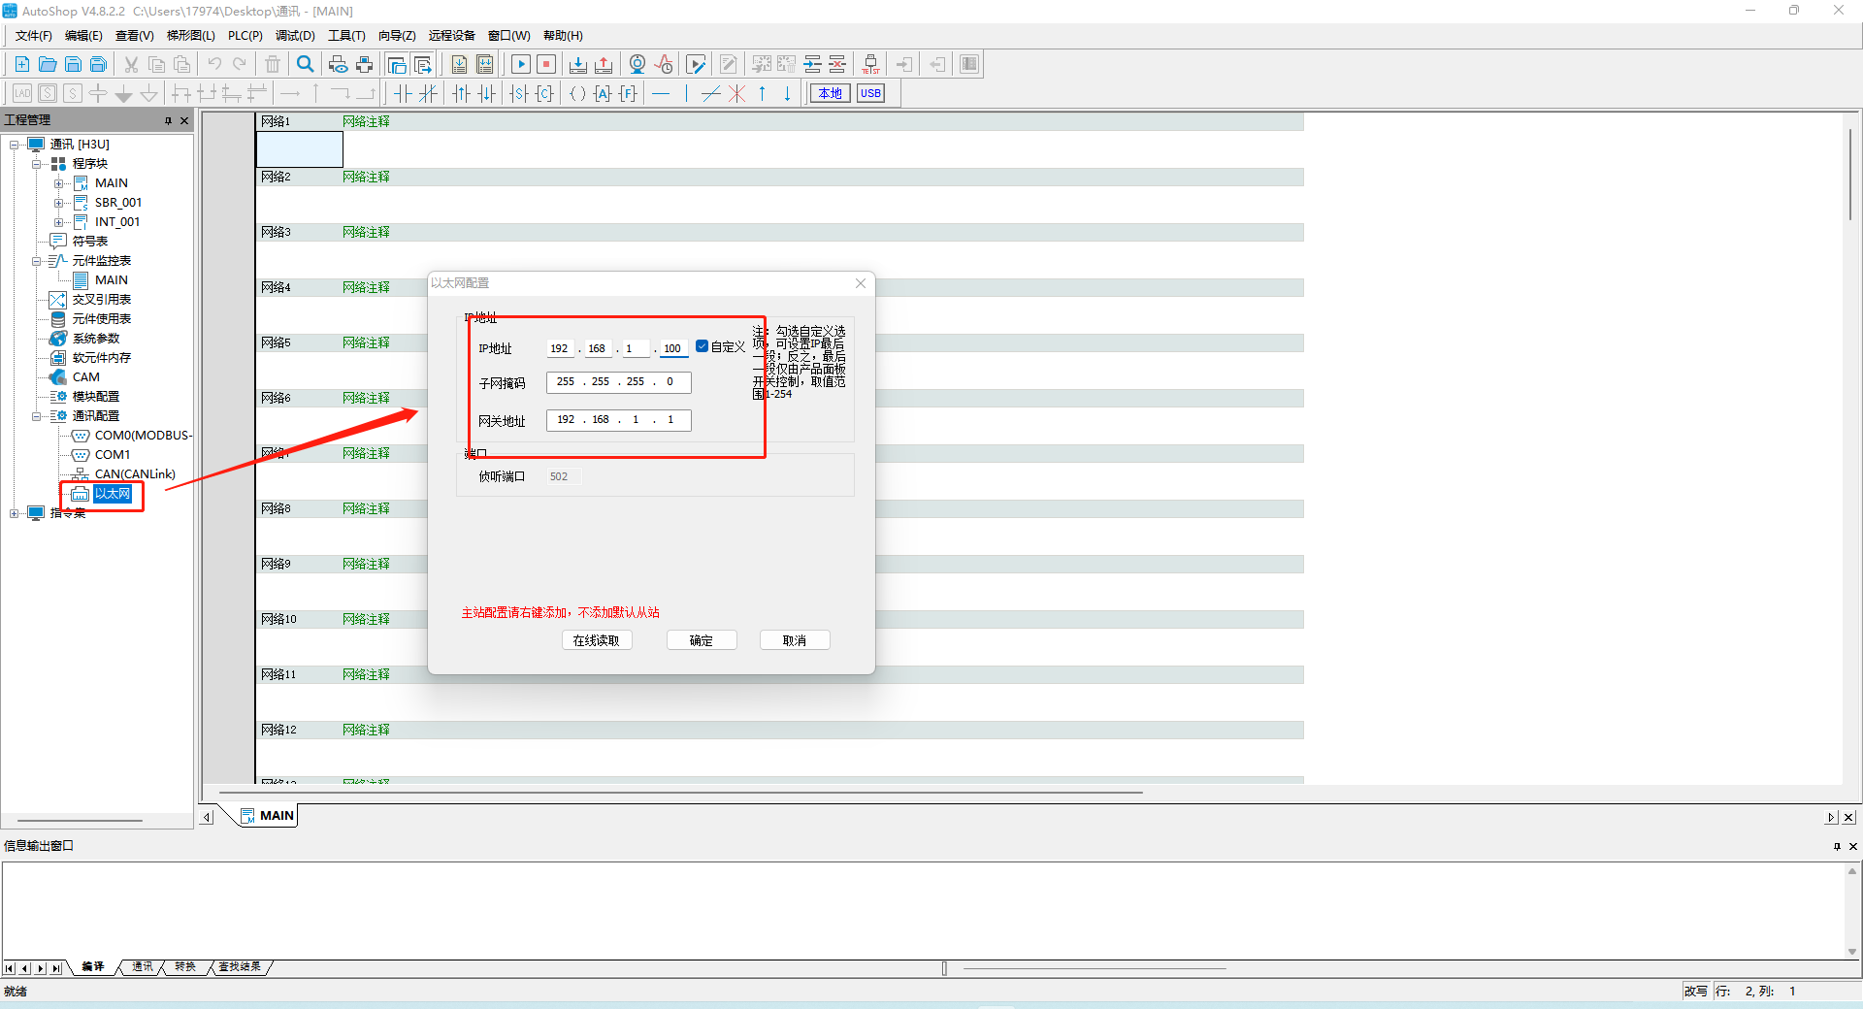Click the print preview toolbar icon
This screenshot has height=1009, width=1863.
339,64
